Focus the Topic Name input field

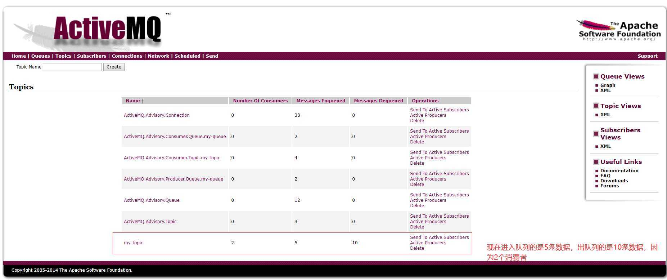point(72,67)
